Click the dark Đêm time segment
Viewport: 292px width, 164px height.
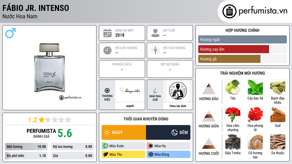(x=168, y=132)
